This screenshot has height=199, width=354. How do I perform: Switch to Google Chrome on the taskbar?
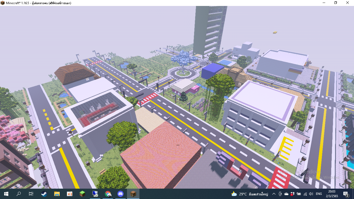[x=108, y=194]
